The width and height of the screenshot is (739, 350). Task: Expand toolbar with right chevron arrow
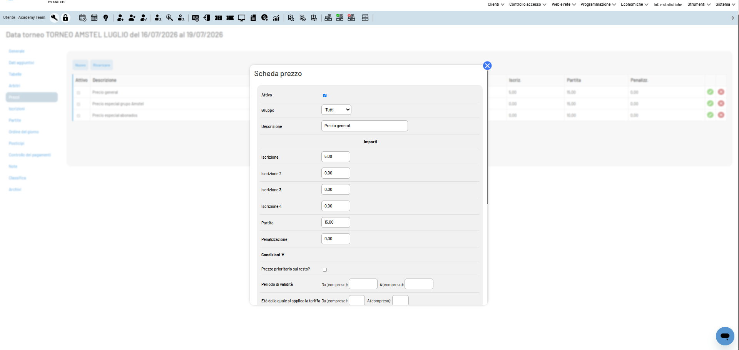tap(733, 18)
